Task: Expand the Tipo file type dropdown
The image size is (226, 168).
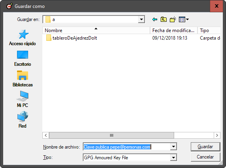Action: (x=173, y=158)
